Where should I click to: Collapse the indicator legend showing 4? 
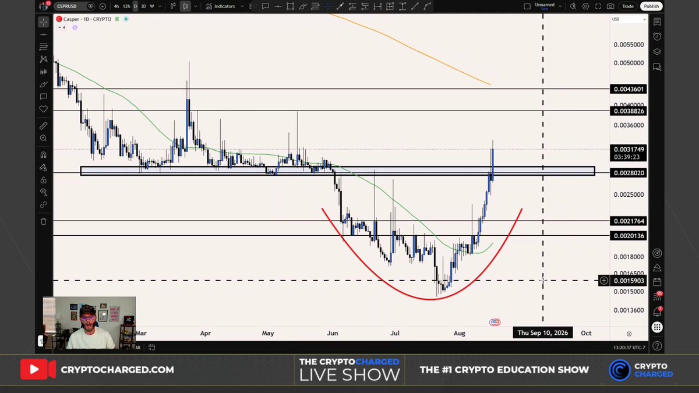tap(62, 27)
